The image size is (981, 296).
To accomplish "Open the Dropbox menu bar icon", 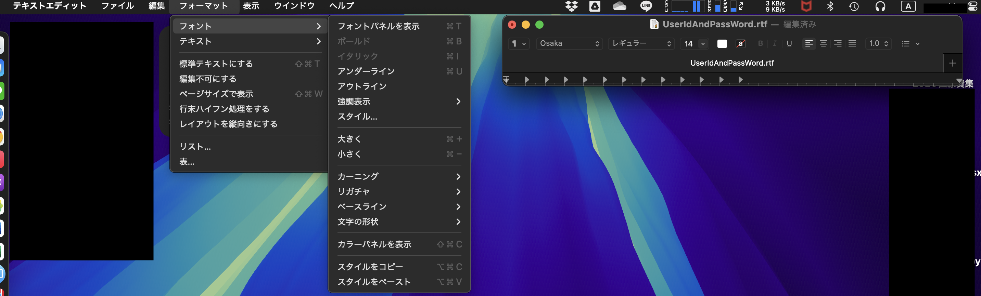I will (x=571, y=6).
